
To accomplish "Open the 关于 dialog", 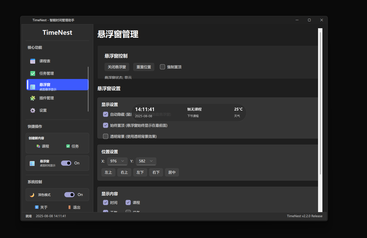I will click(41, 207).
